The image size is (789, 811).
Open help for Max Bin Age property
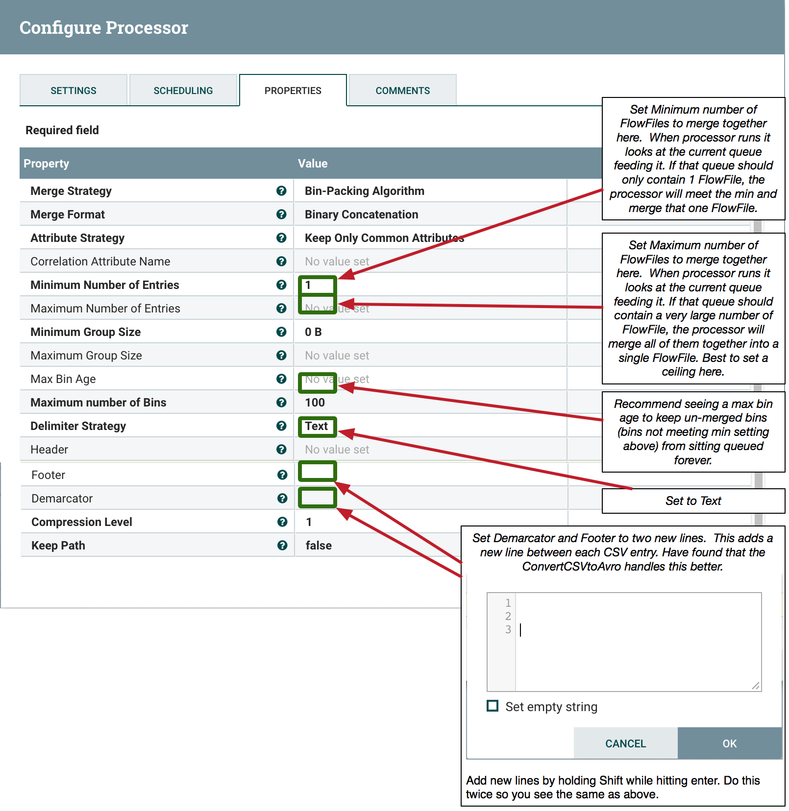[x=281, y=379]
